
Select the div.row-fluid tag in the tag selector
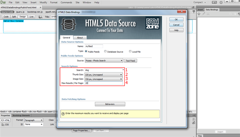pos(35,112)
